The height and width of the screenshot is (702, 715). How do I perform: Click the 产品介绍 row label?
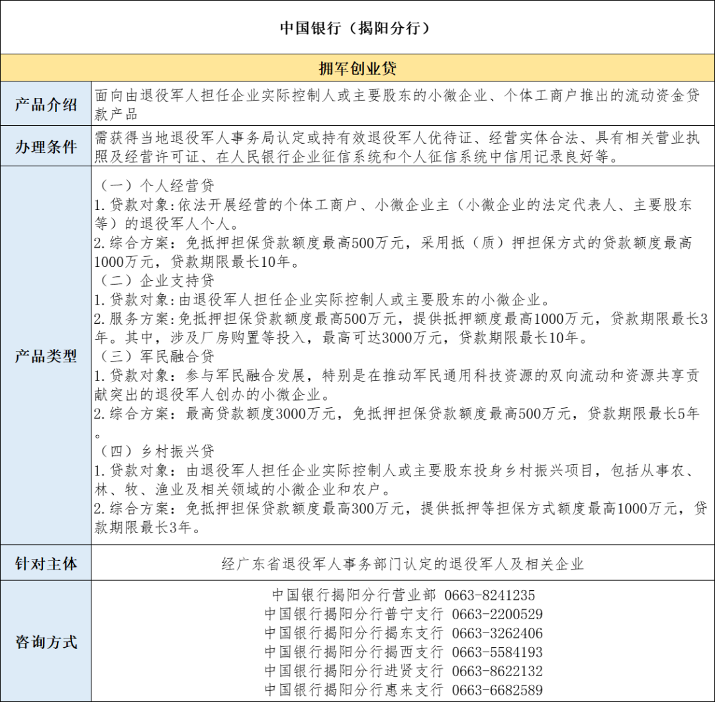click(x=46, y=105)
